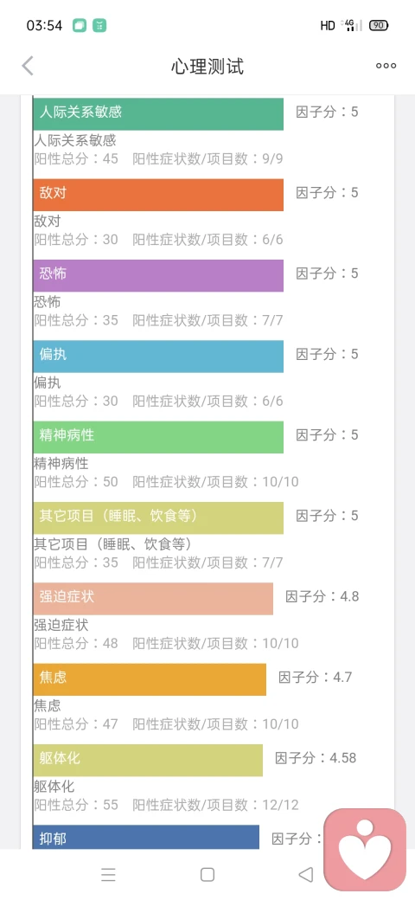
Task: Select the purple 恐怖 bar
Action: pyautogui.click(x=158, y=275)
